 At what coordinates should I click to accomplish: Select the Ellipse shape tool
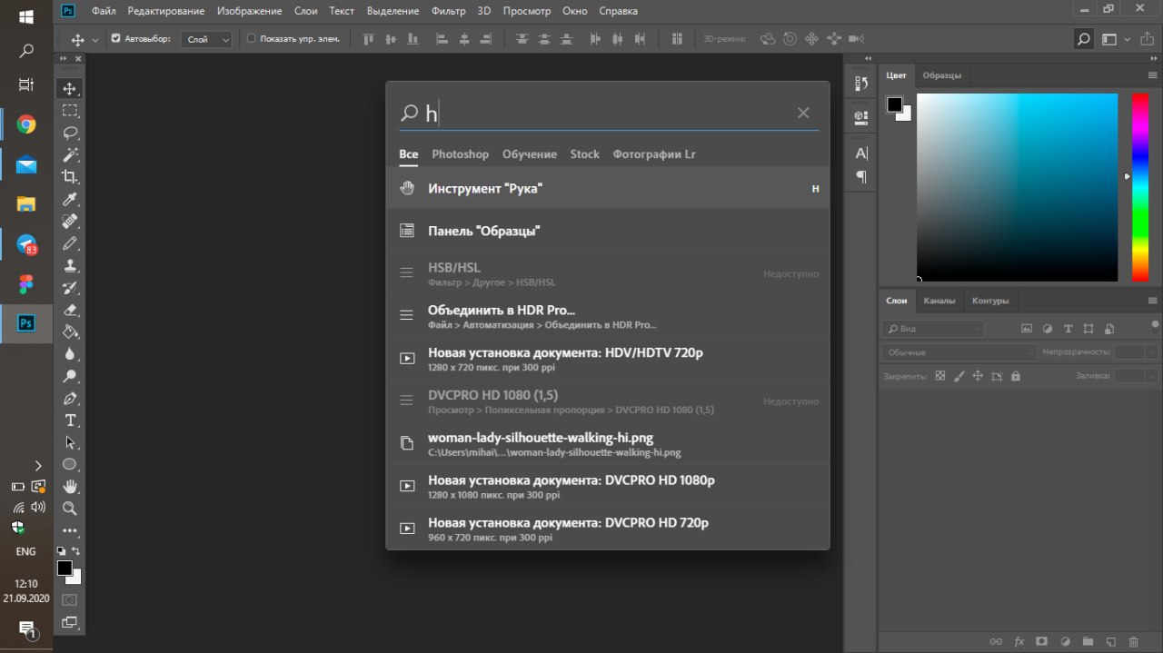click(x=70, y=464)
